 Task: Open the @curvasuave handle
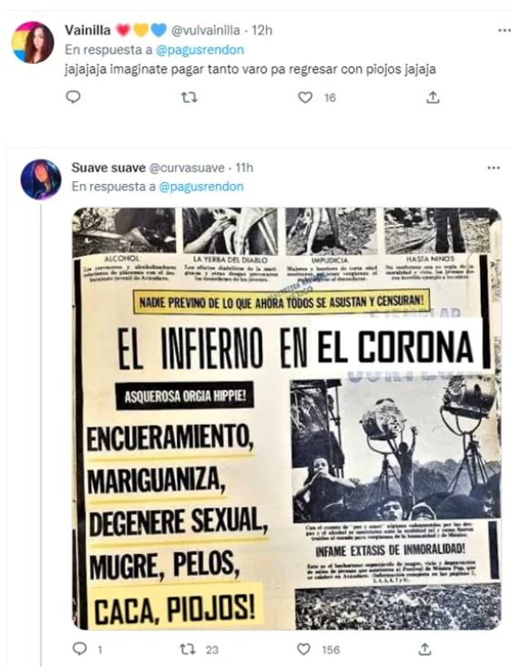pos(187,168)
